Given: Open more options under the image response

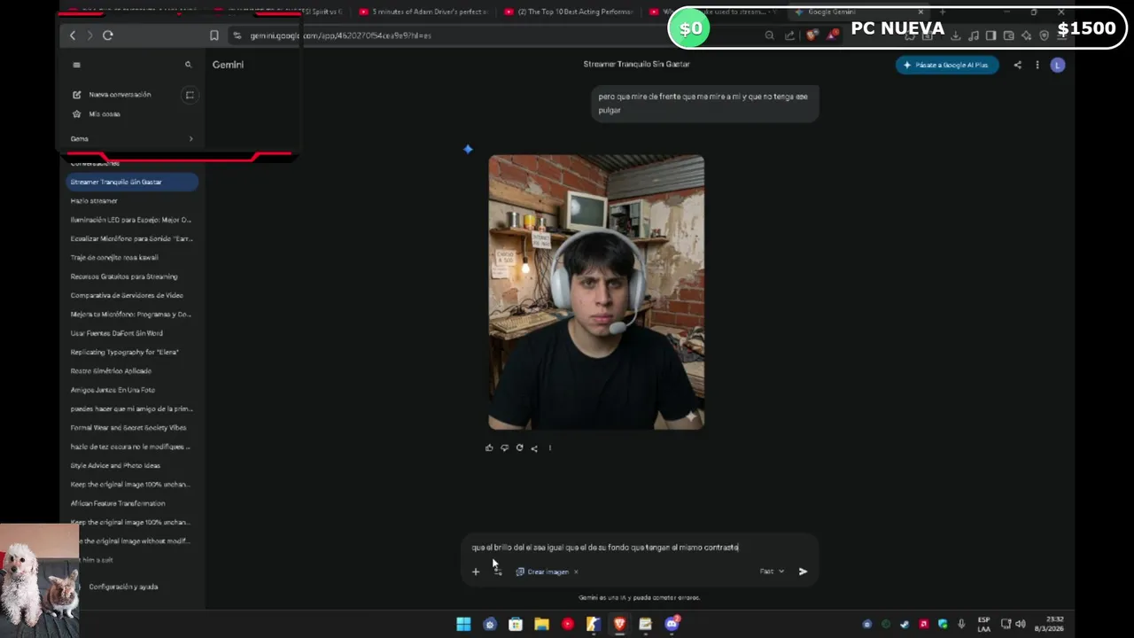Looking at the screenshot, I should [549, 447].
